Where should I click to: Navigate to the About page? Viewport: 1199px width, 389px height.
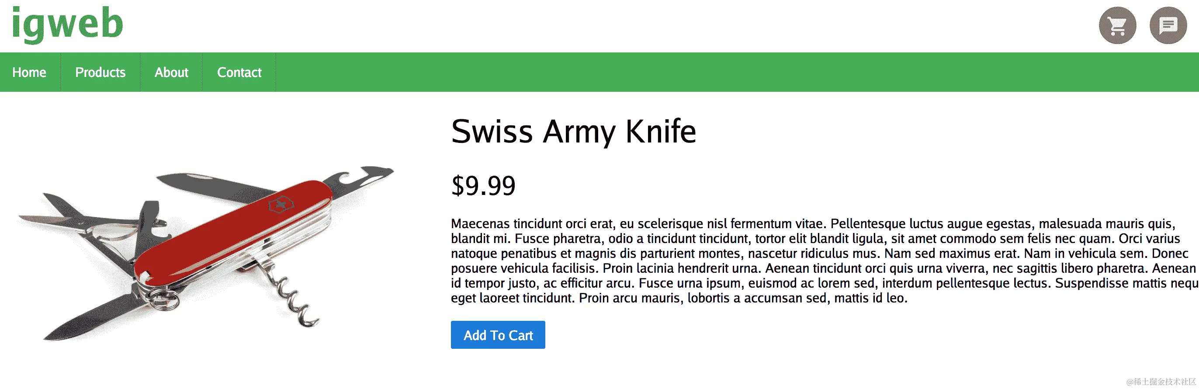point(171,73)
